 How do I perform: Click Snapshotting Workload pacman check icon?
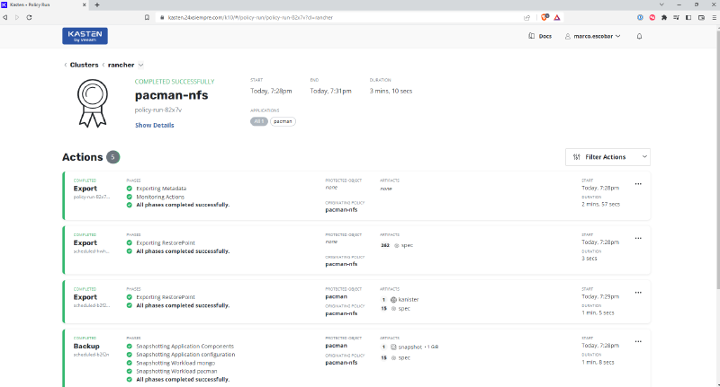[130, 371]
